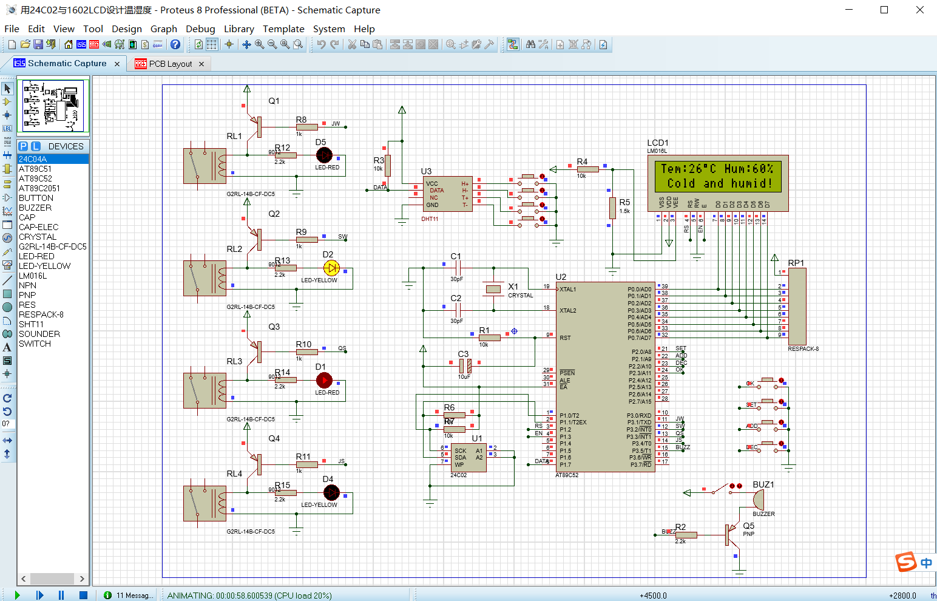Open ISIS schematic capture toolbar icon
Viewport: 937px width, 601px height.
pos(81,44)
